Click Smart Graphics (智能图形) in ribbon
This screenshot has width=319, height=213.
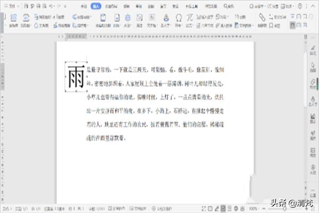tap(42, 17)
